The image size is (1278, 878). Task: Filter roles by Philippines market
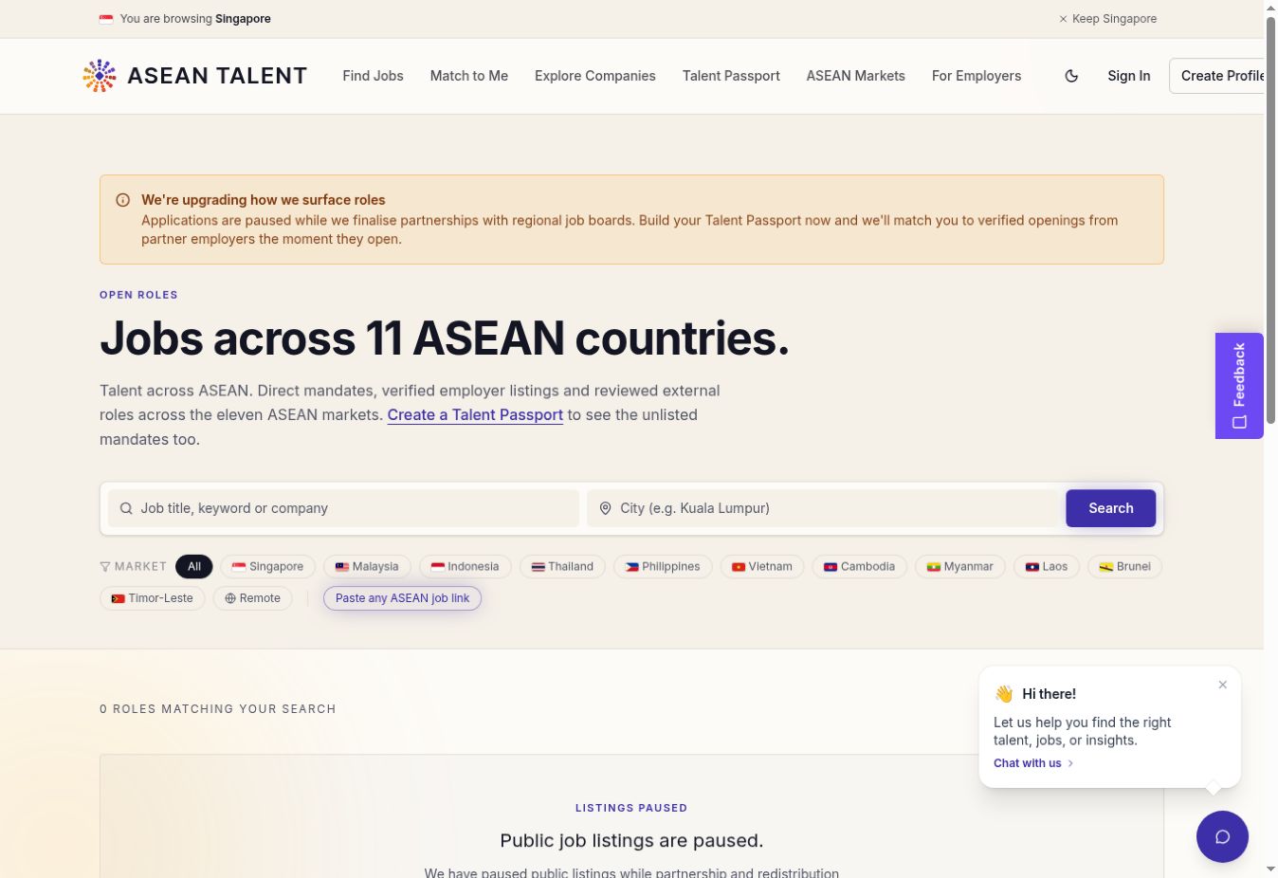click(x=663, y=567)
